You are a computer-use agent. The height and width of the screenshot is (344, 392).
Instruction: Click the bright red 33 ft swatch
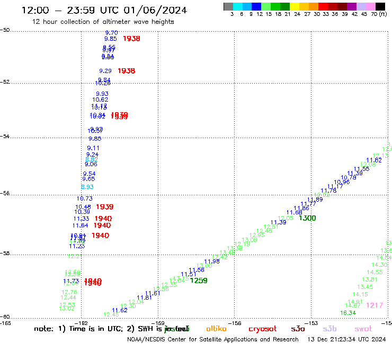(x=323, y=6)
